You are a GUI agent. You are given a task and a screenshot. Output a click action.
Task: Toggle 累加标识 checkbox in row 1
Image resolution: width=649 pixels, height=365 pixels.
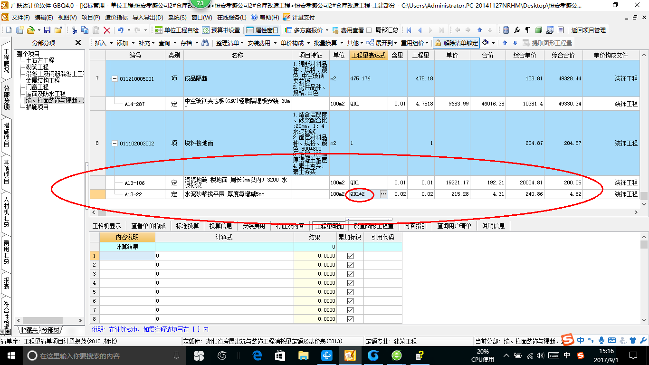pyautogui.click(x=351, y=256)
